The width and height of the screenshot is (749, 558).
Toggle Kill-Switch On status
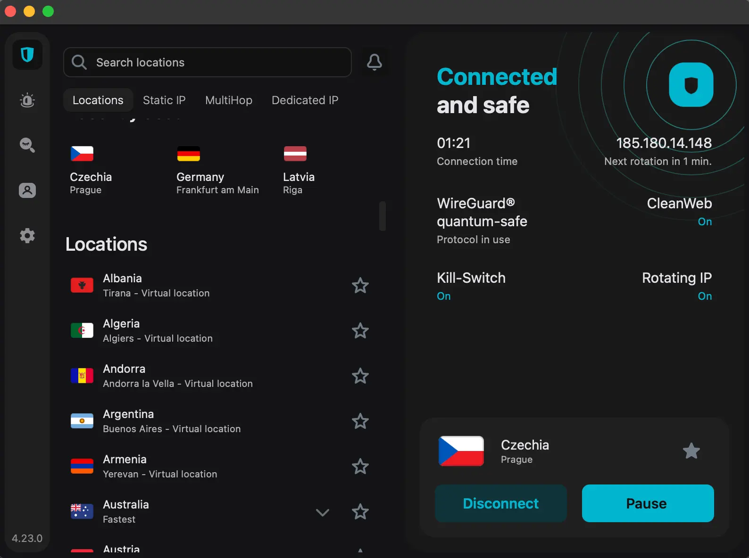(444, 296)
